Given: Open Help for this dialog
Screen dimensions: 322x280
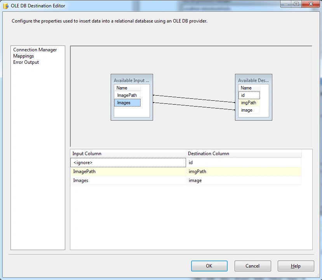Looking at the screenshot, I should 296,266.
